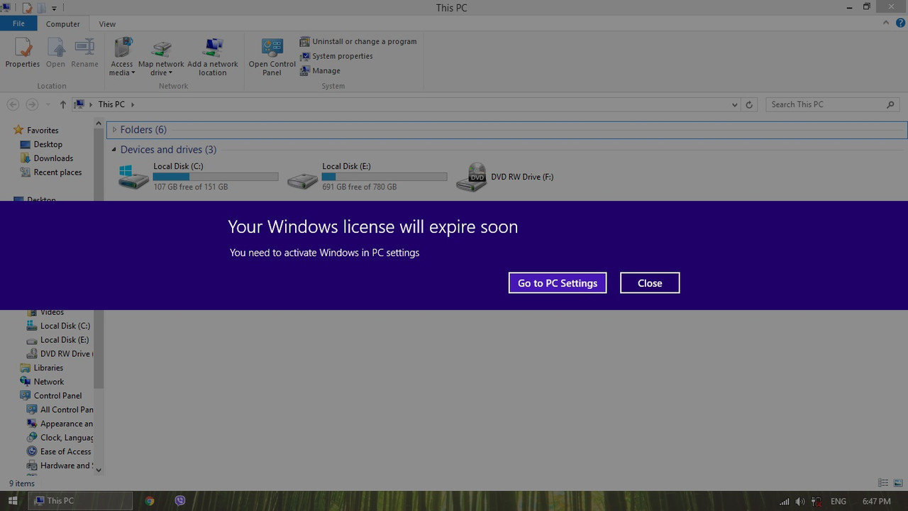Expand the address bar history dropdown

[x=734, y=104]
